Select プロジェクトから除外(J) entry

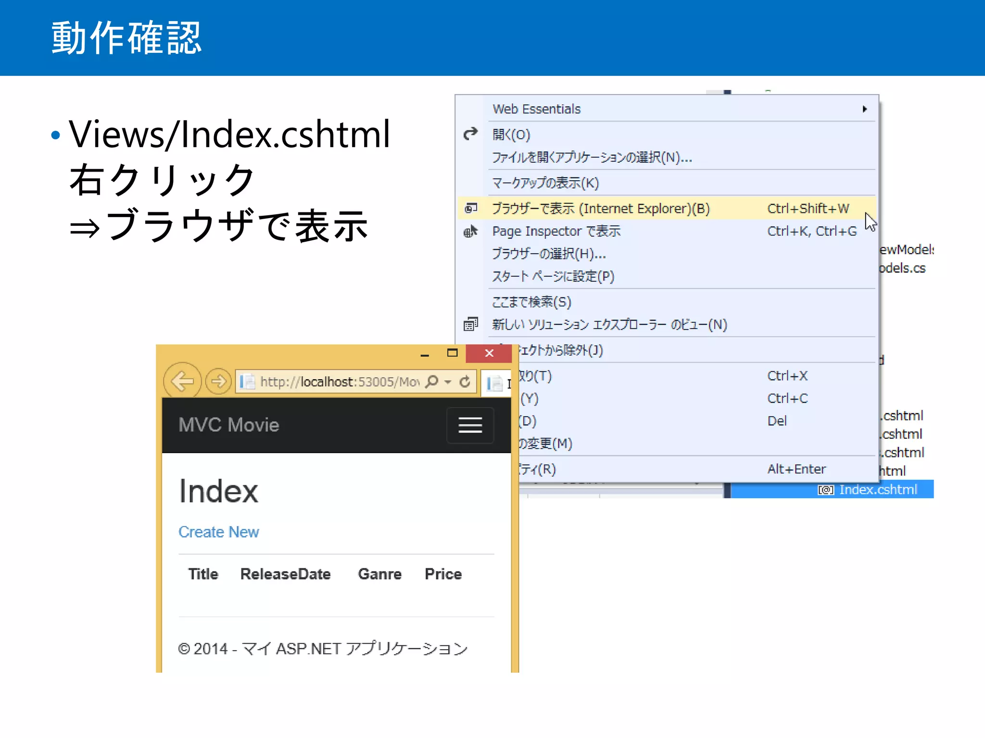tap(697, 350)
